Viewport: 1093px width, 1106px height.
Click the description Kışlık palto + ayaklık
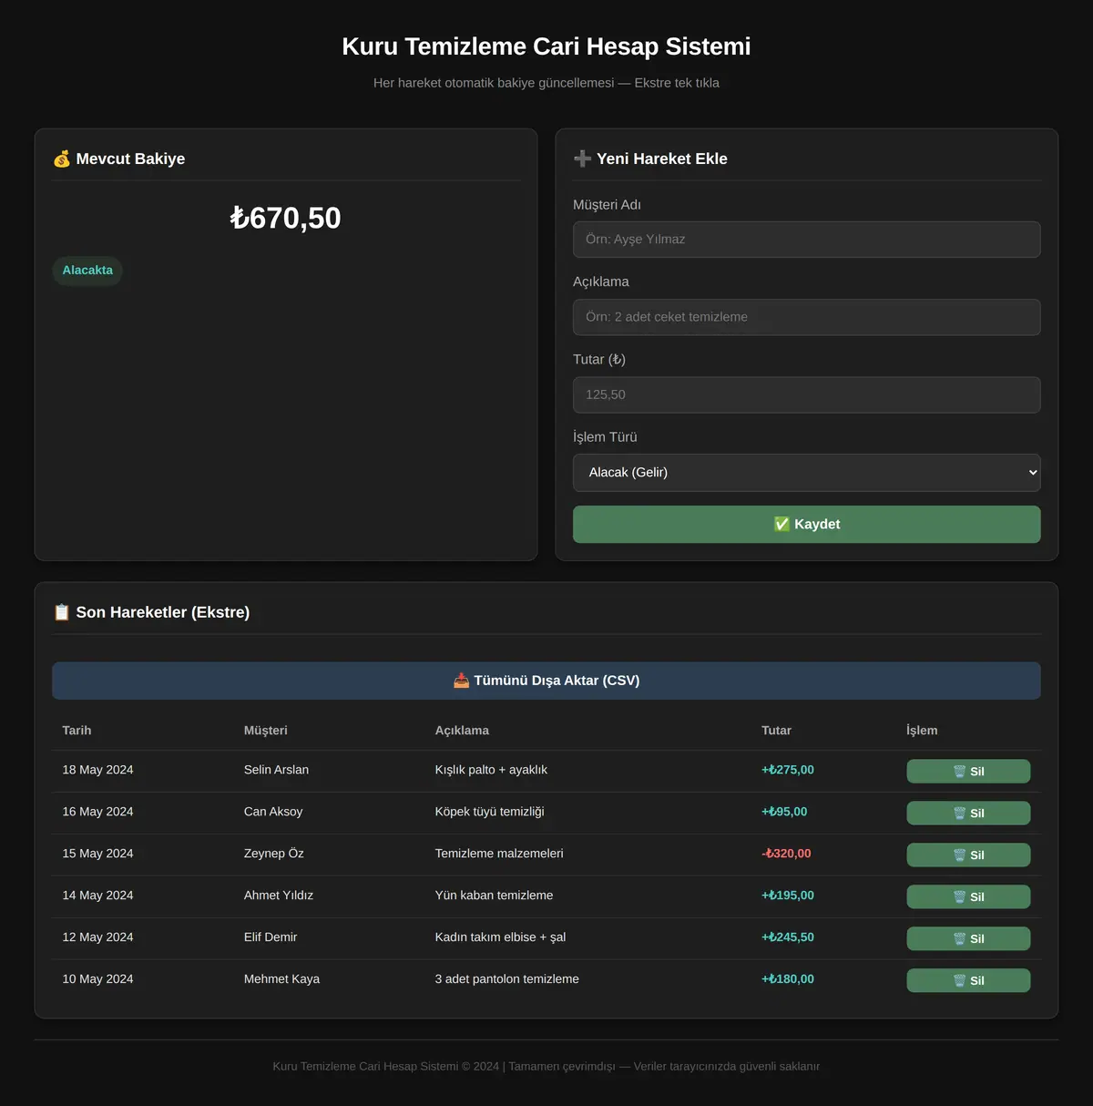pos(491,770)
